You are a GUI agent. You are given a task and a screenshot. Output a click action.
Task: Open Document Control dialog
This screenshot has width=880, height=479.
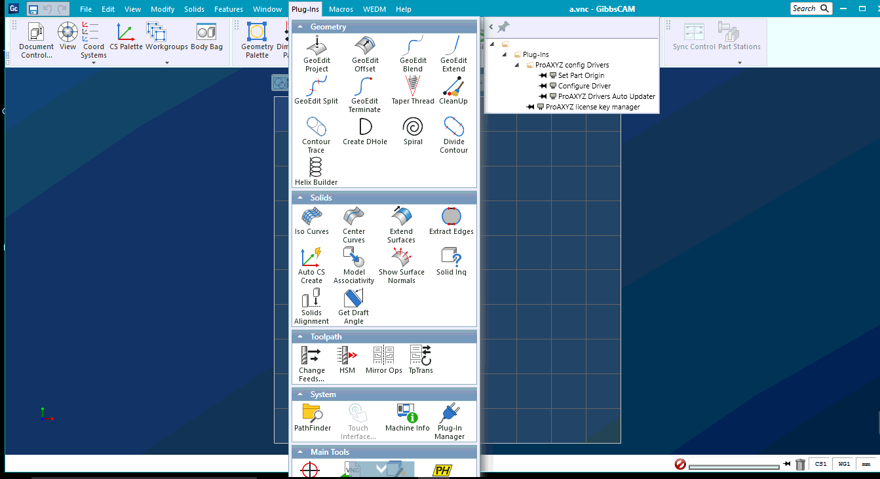pos(36,40)
